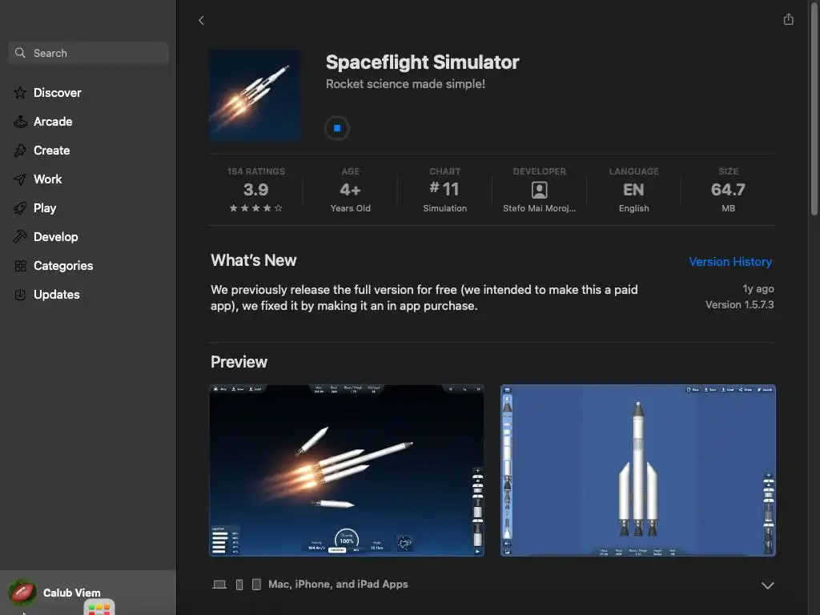Click the developer person icon
The image size is (820, 615).
539,189
